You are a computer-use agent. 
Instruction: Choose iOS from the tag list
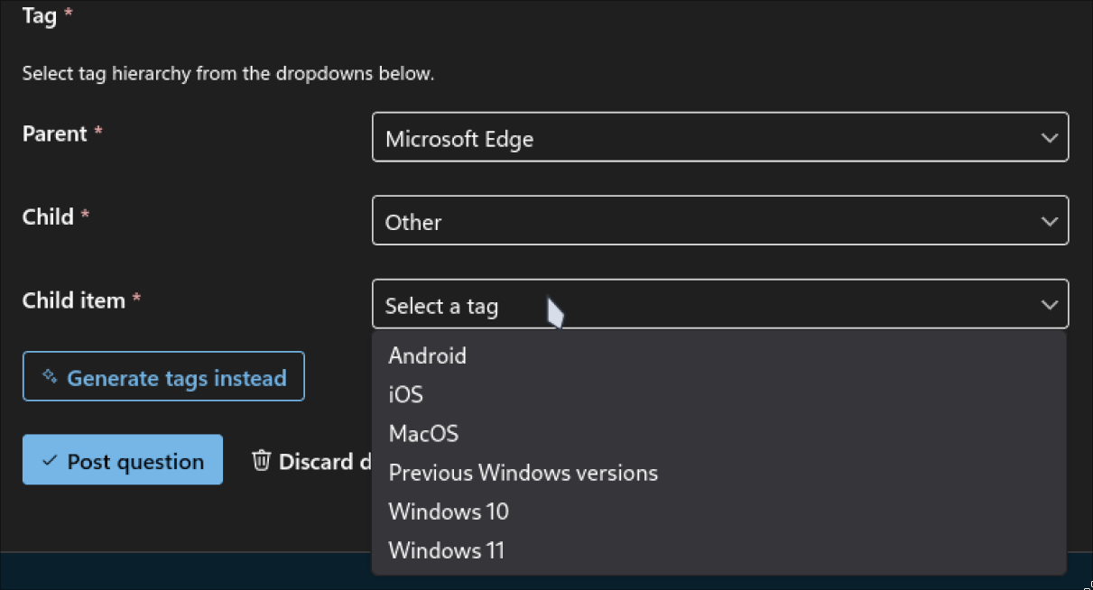tap(718, 394)
